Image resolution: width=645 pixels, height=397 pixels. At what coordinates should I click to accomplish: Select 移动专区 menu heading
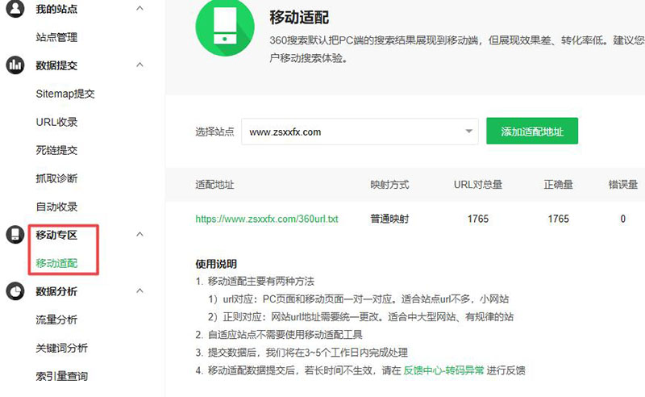click(56, 235)
